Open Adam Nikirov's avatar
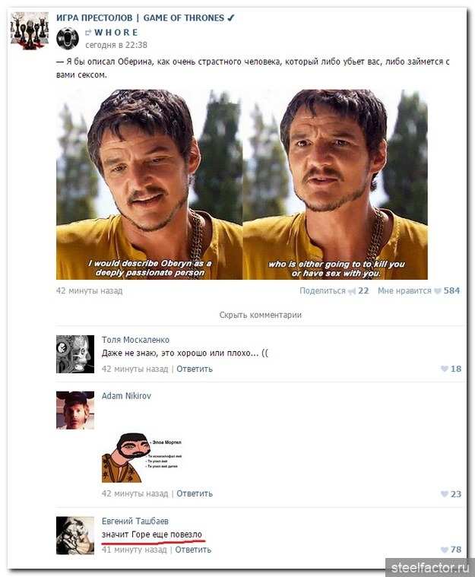The height and width of the screenshot is (577, 475). click(x=75, y=410)
